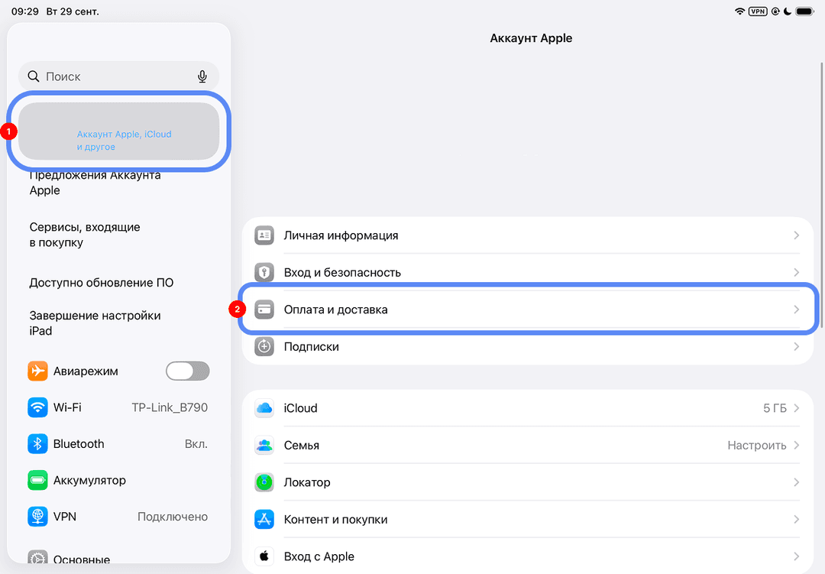Image resolution: width=825 pixels, height=574 pixels.
Task: Toggle the Авиарежим switch
Action: pos(187,371)
